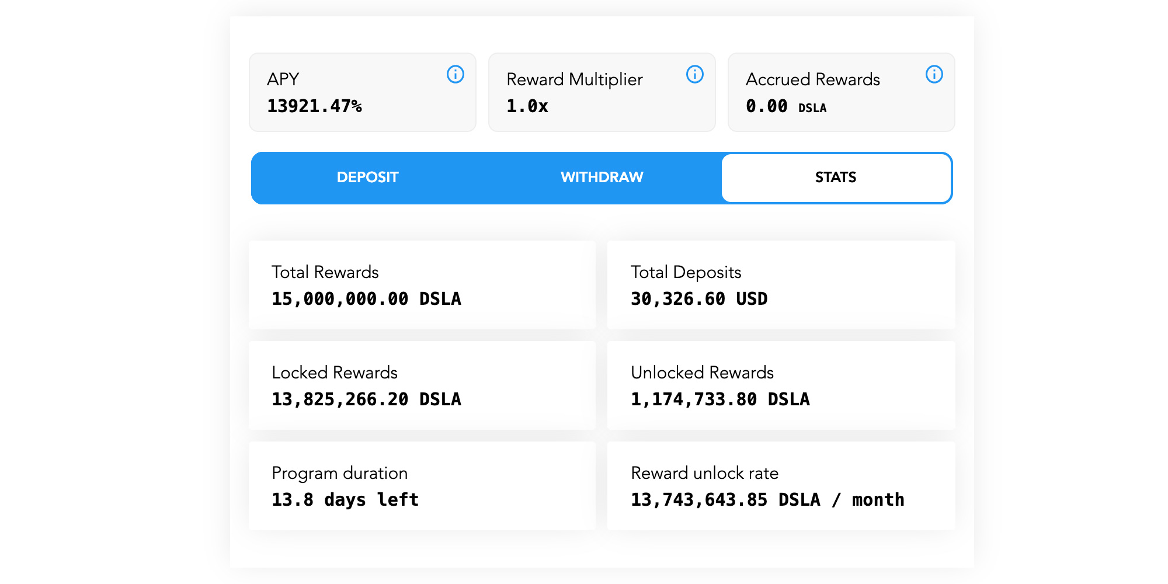Image resolution: width=1168 pixels, height=584 pixels.
Task: Click the APY card title
Action: [283, 79]
